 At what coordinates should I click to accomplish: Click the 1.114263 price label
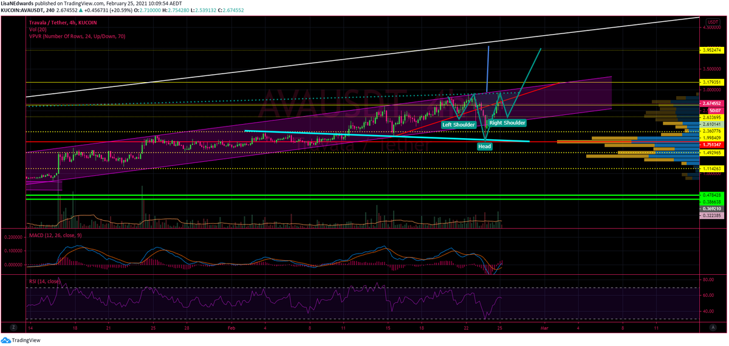711,168
